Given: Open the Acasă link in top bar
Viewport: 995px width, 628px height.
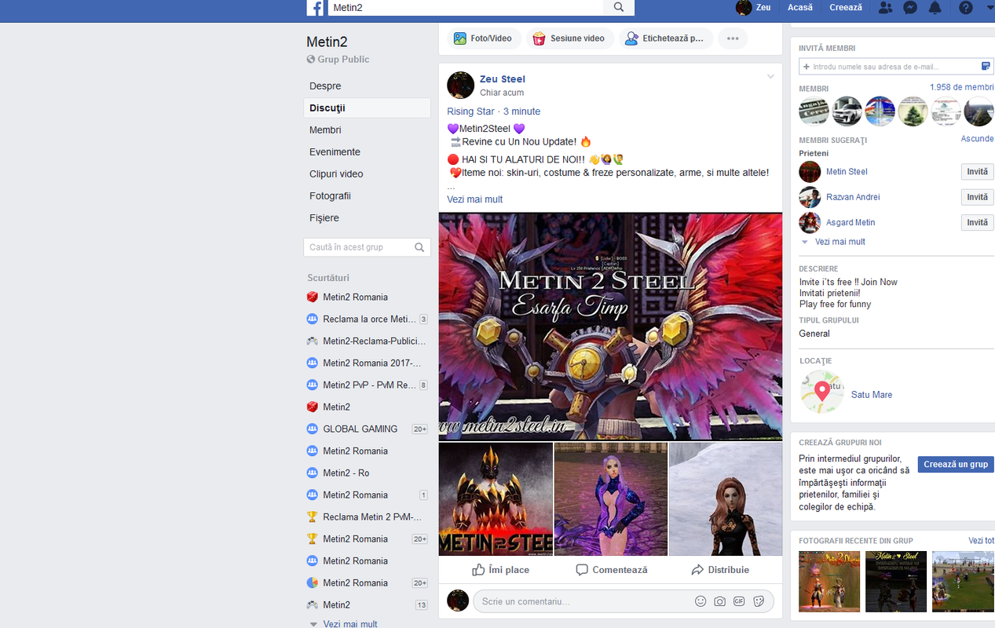Looking at the screenshot, I should [800, 8].
